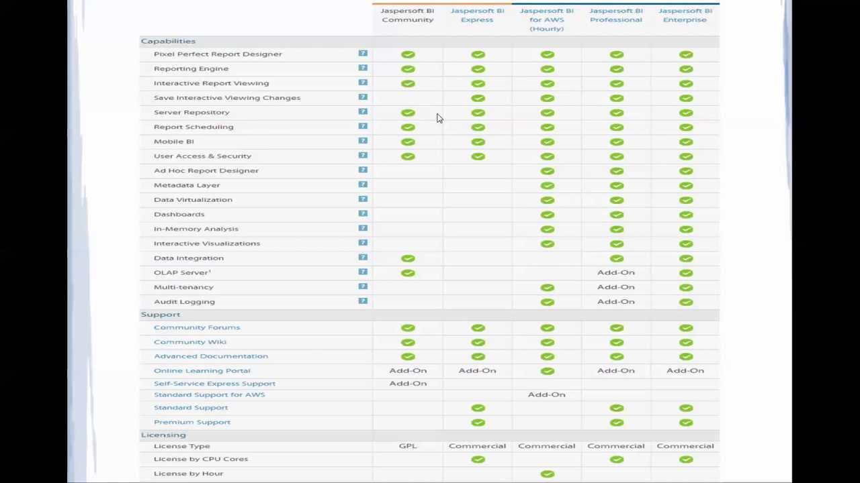Open the Jaspersoft BI Community column link
This screenshot has height=483, width=860.
[407, 15]
